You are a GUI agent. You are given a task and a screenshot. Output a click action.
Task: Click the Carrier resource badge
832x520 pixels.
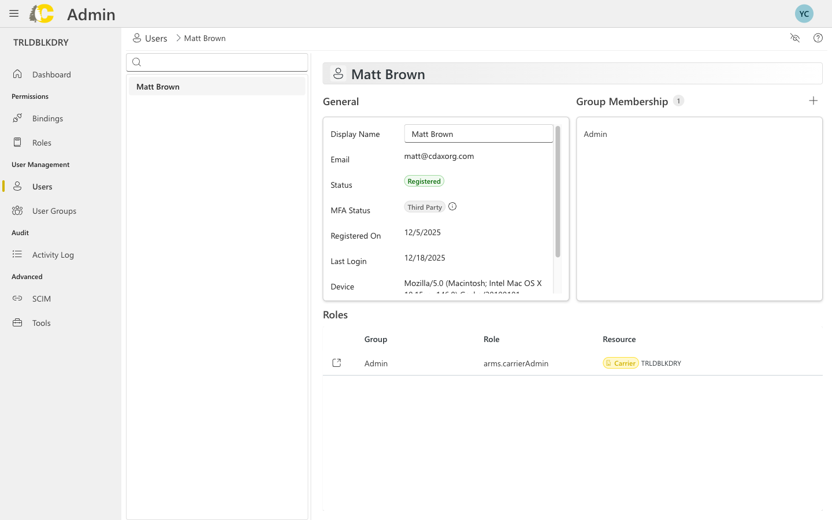(x=621, y=363)
